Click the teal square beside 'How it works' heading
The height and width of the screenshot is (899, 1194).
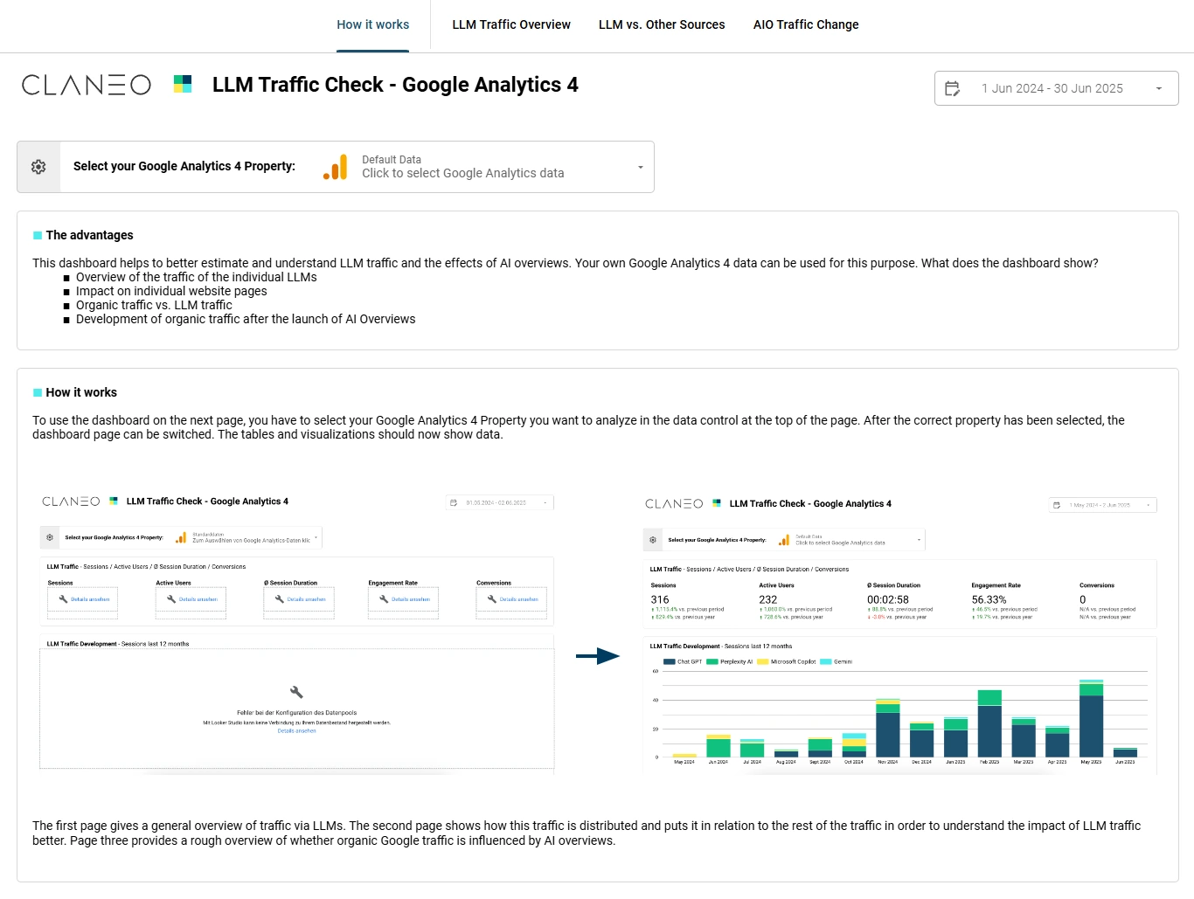tap(38, 393)
